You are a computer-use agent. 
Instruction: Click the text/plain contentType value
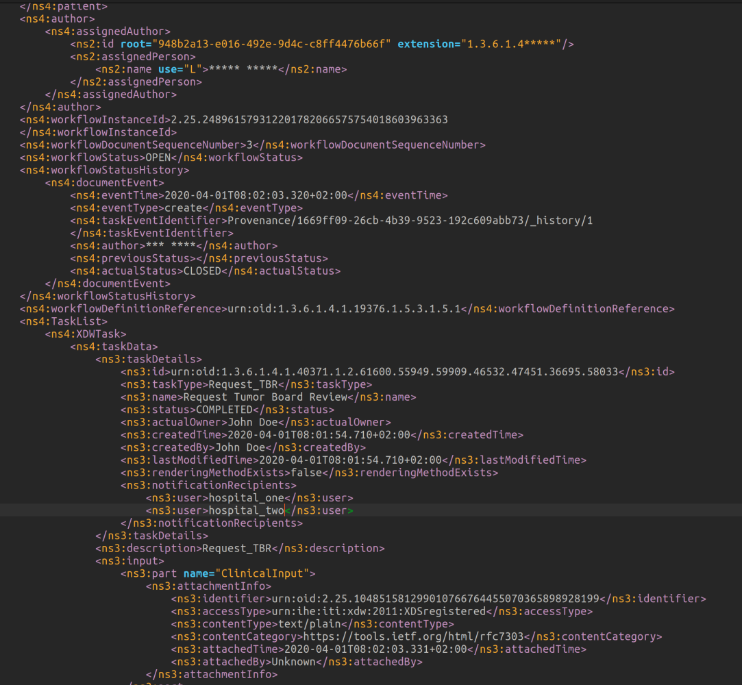(309, 624)
